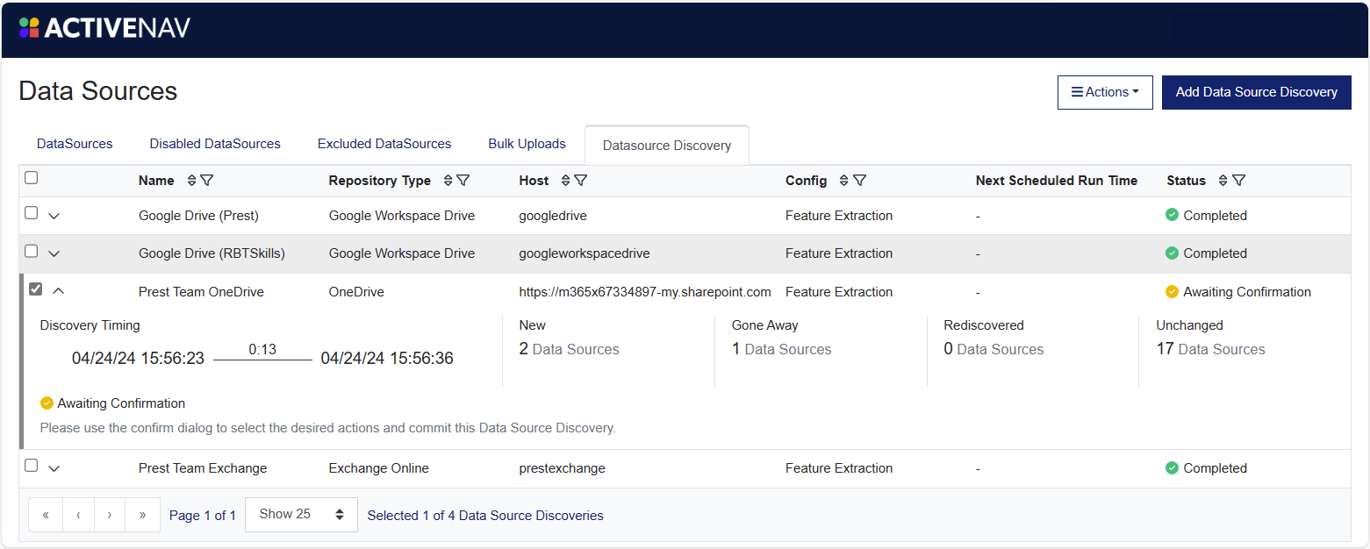1370x549 pixels.
Task: Filter the Name column
Action: coord(207,181)
